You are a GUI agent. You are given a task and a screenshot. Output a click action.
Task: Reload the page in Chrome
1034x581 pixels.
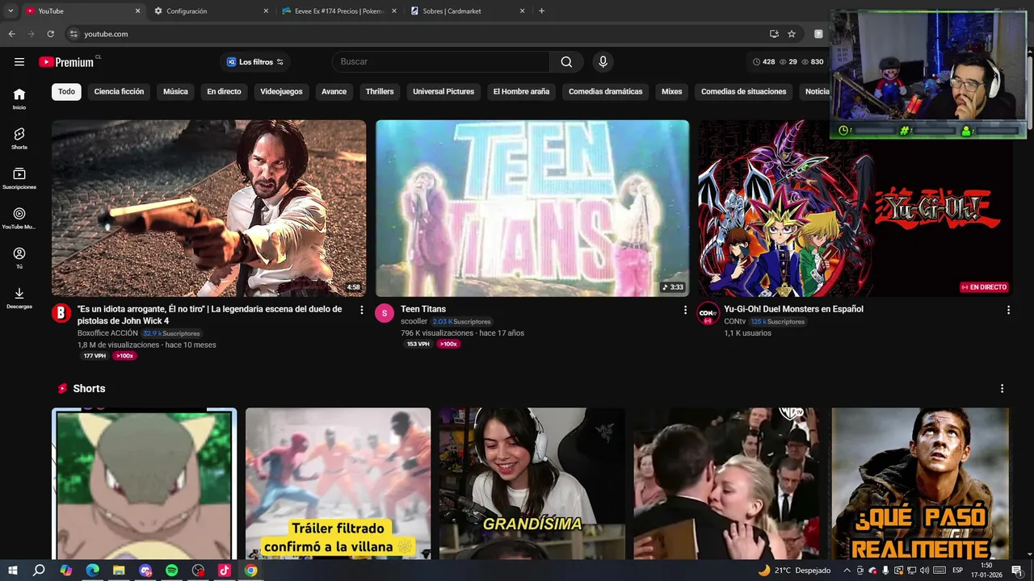coord(50,34)
